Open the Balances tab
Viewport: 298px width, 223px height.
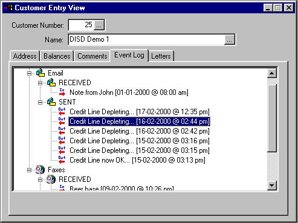[x=57, y=56]
